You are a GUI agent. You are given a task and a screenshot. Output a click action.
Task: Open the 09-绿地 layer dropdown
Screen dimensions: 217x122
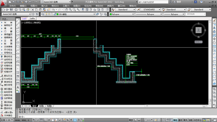point(70,14)
